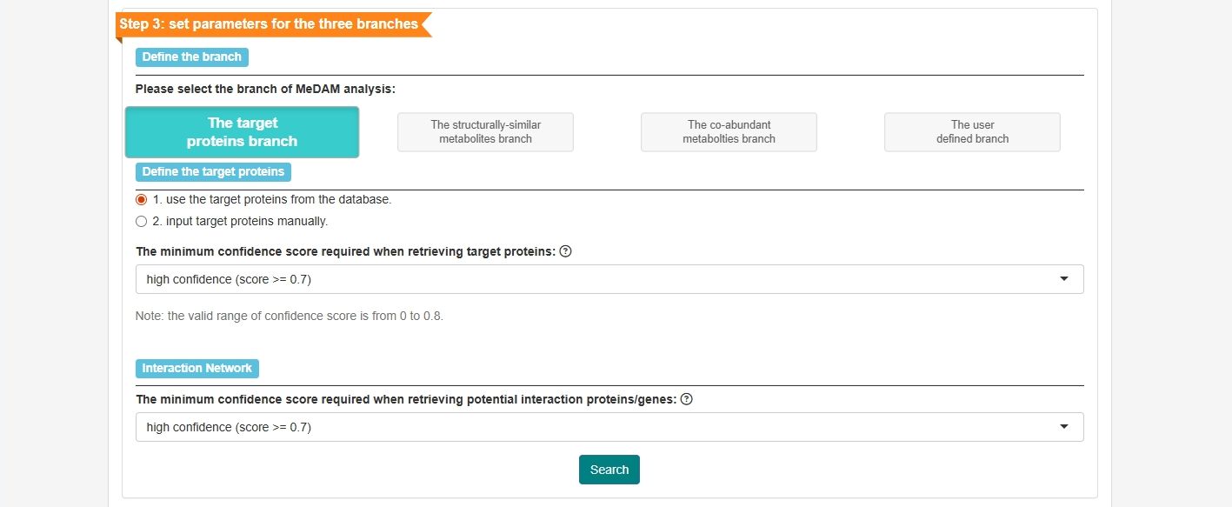This screenshot has height=507, width=1232.
Task: Click the note about valid confidence score range
Action: tap(290, 316)
